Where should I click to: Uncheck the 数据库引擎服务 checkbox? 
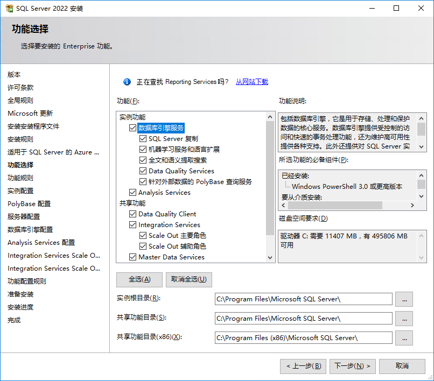(133, 128)
